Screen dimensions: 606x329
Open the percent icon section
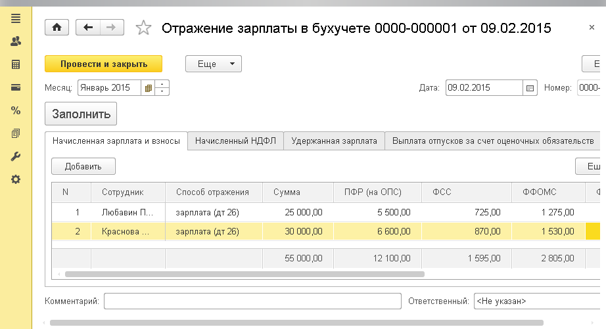point(16,110)
